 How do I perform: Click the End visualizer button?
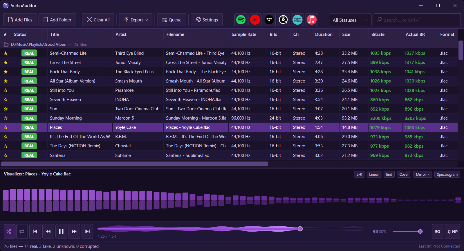click(x=389, y=174)
